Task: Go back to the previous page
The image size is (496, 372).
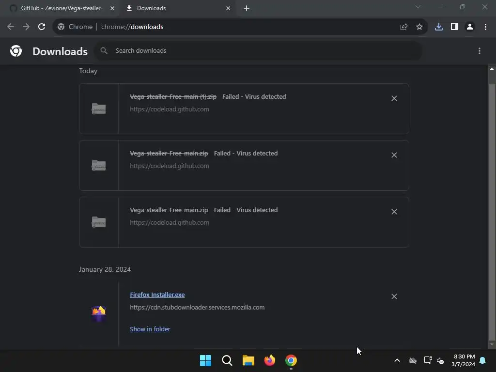Action: pyautogui.click(x=11, y=27)
